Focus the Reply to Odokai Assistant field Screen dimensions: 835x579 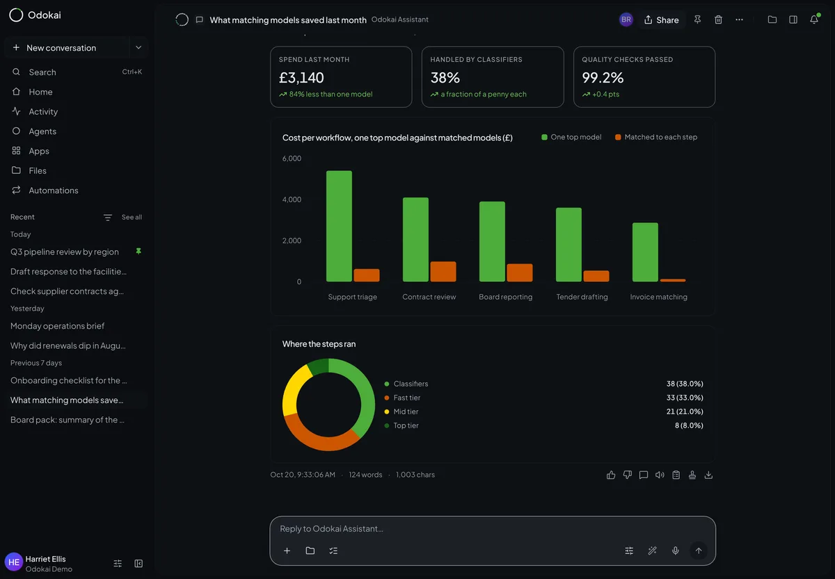point(493,529)
